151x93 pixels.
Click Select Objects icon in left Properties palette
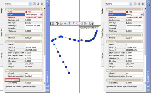[38, 4]
